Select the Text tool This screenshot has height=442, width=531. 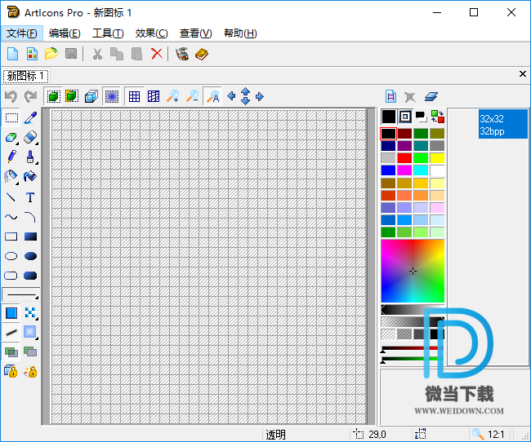click(30, 197)
